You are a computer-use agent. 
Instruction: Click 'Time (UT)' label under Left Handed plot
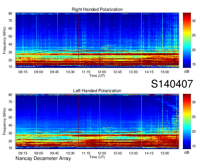[97, 157]
